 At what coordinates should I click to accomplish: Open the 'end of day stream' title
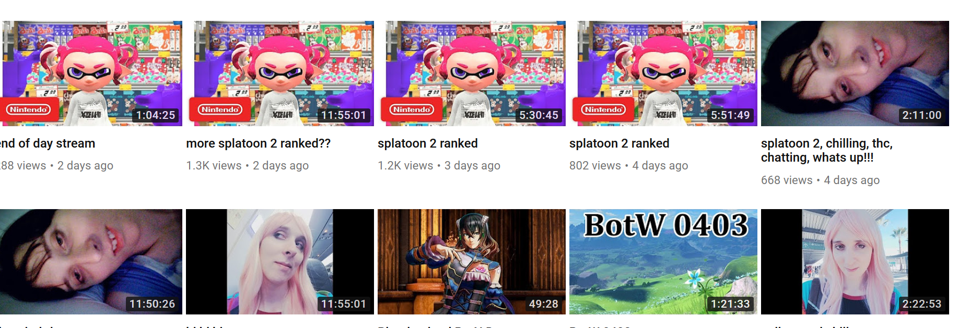click(48, 143)
